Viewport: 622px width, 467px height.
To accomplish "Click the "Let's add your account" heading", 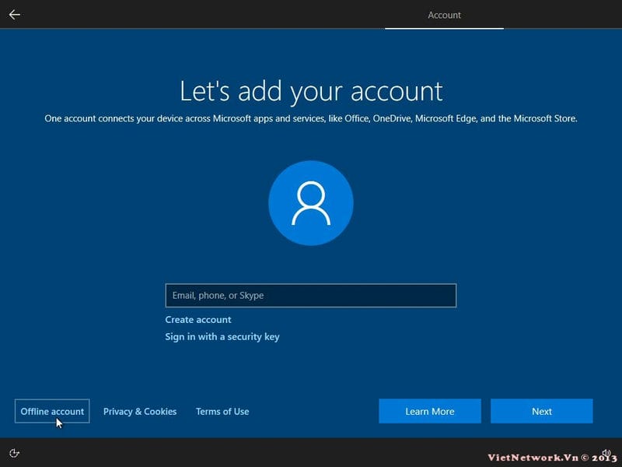I will [x=311, y=91].
